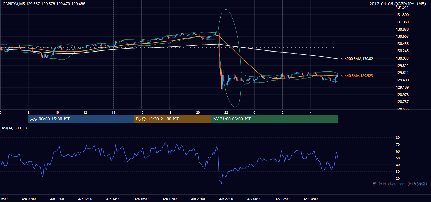The width and height of the screenshot is (431, 202).
Task: Click the HistData.com data source credit
Action: click(400, 184)
